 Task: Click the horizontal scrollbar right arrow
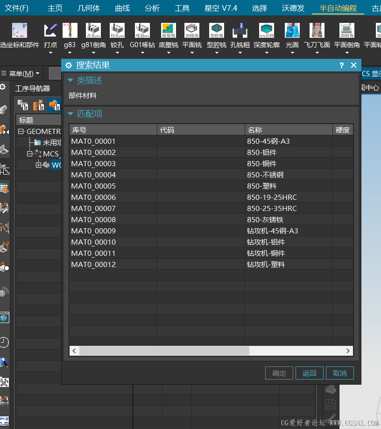(x=348, y=351)
